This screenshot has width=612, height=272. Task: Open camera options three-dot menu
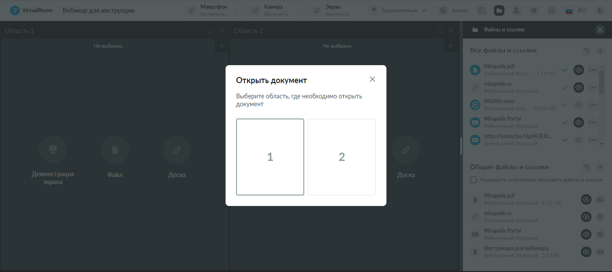click(299, 10)
